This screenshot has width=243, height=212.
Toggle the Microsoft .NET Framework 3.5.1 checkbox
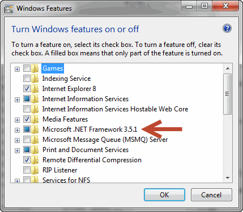pos(27,129)
